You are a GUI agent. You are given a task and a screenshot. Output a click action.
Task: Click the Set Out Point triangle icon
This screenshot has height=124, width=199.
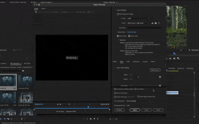(60, 104)
